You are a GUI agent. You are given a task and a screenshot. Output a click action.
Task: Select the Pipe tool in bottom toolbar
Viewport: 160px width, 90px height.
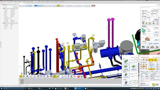point(21,76)
